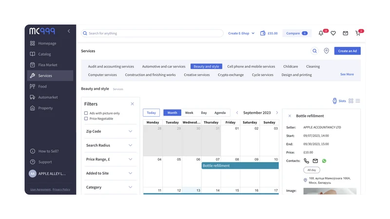The image size is (390, 219).
Task: Click the location pin icon near Create an Ad
Action: [x=326, y=51]
